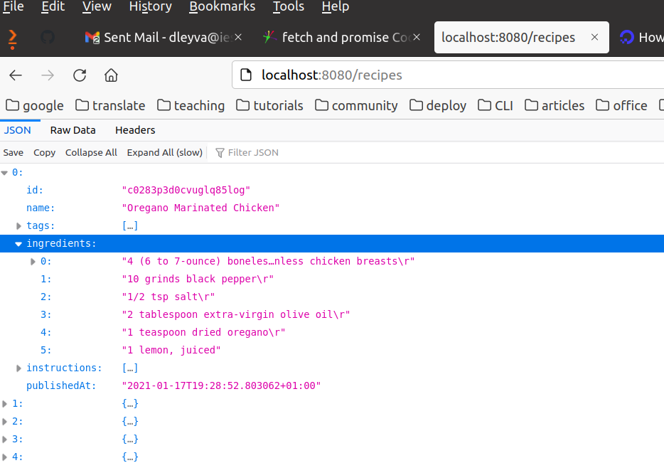664x463 pixels.
Task: Click the address bar URL
Action: coord(331,75)
